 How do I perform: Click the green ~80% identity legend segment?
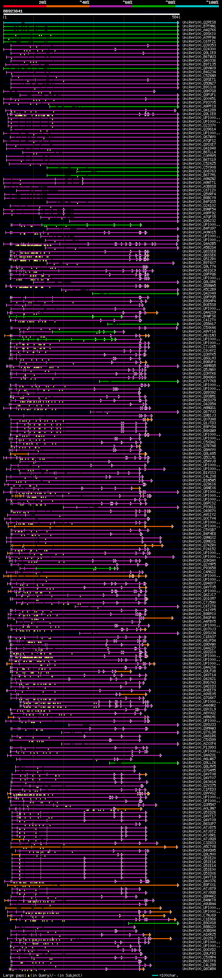[154, 6]
